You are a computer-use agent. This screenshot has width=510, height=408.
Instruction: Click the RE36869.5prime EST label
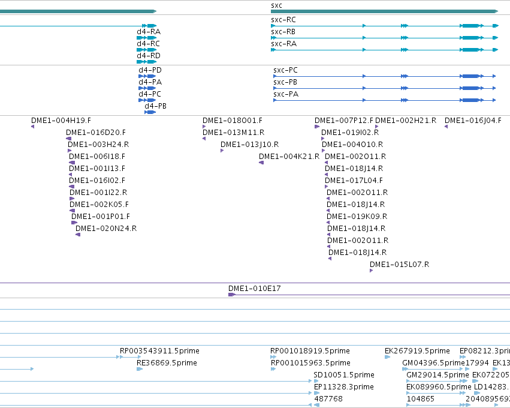point(167,364)
